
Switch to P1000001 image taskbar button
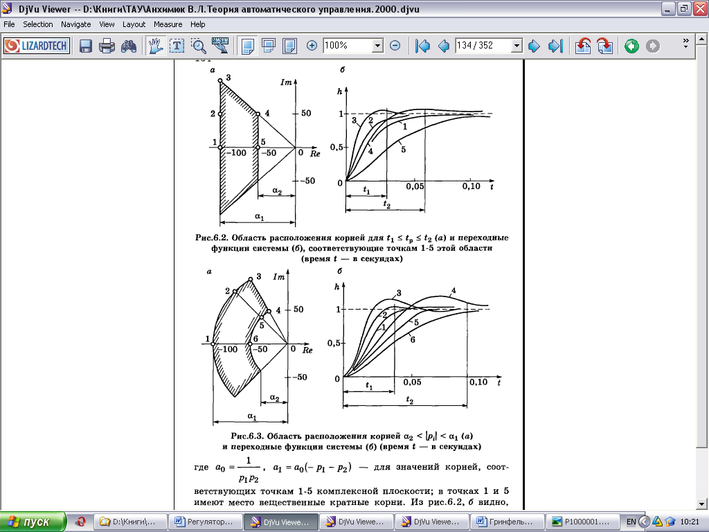coord(582,522)
